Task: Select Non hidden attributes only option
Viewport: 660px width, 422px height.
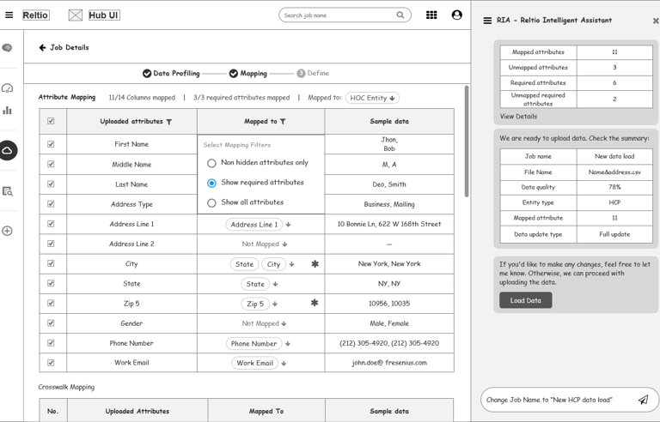Action: click(x=211, y=163)
